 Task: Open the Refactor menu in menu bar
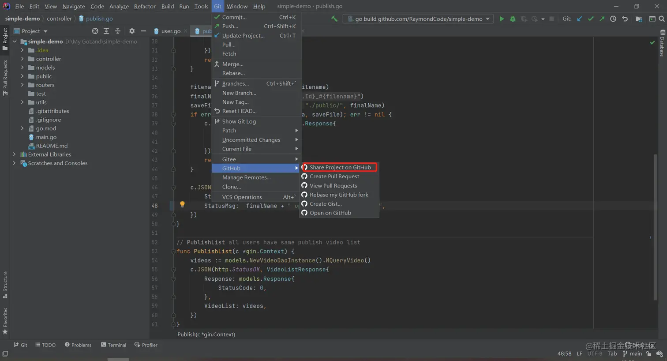[145, 6]
